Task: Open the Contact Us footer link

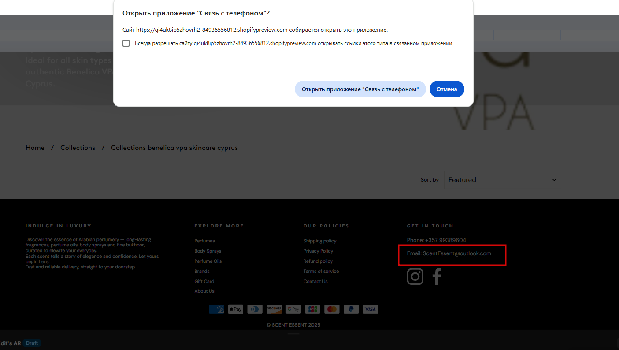Action: coord(315,281)
